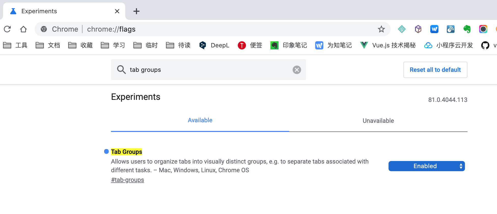The image size is (497, 214).
Task: Open the RSS feed extension icon
Action: pos(450,29)
